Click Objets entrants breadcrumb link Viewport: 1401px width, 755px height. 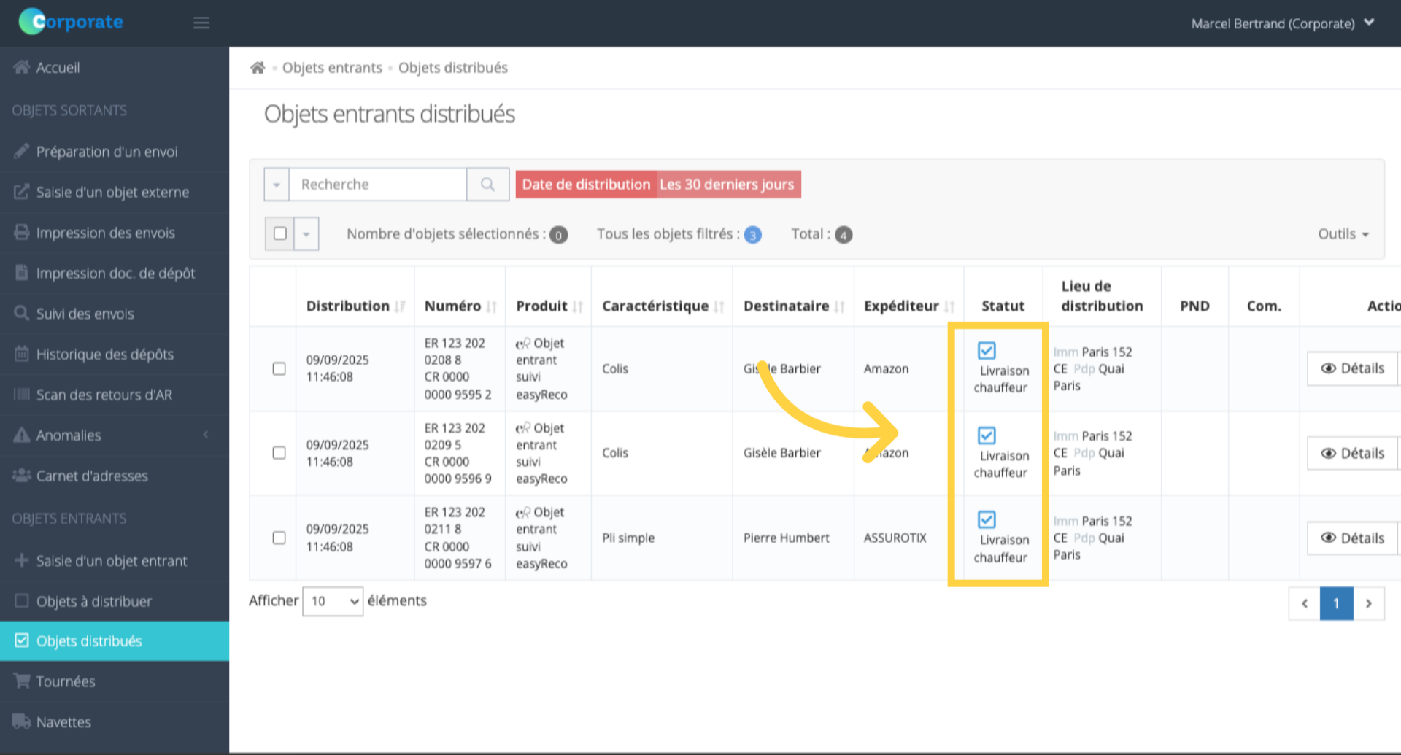[332, 68]
